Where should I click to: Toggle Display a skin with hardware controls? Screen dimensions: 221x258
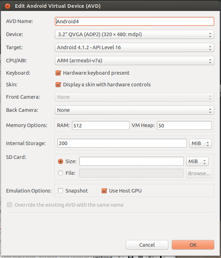58,85
